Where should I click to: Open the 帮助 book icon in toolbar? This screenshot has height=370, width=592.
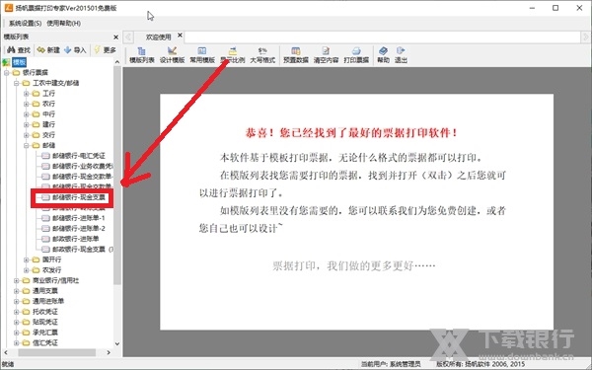pos(383,54)
